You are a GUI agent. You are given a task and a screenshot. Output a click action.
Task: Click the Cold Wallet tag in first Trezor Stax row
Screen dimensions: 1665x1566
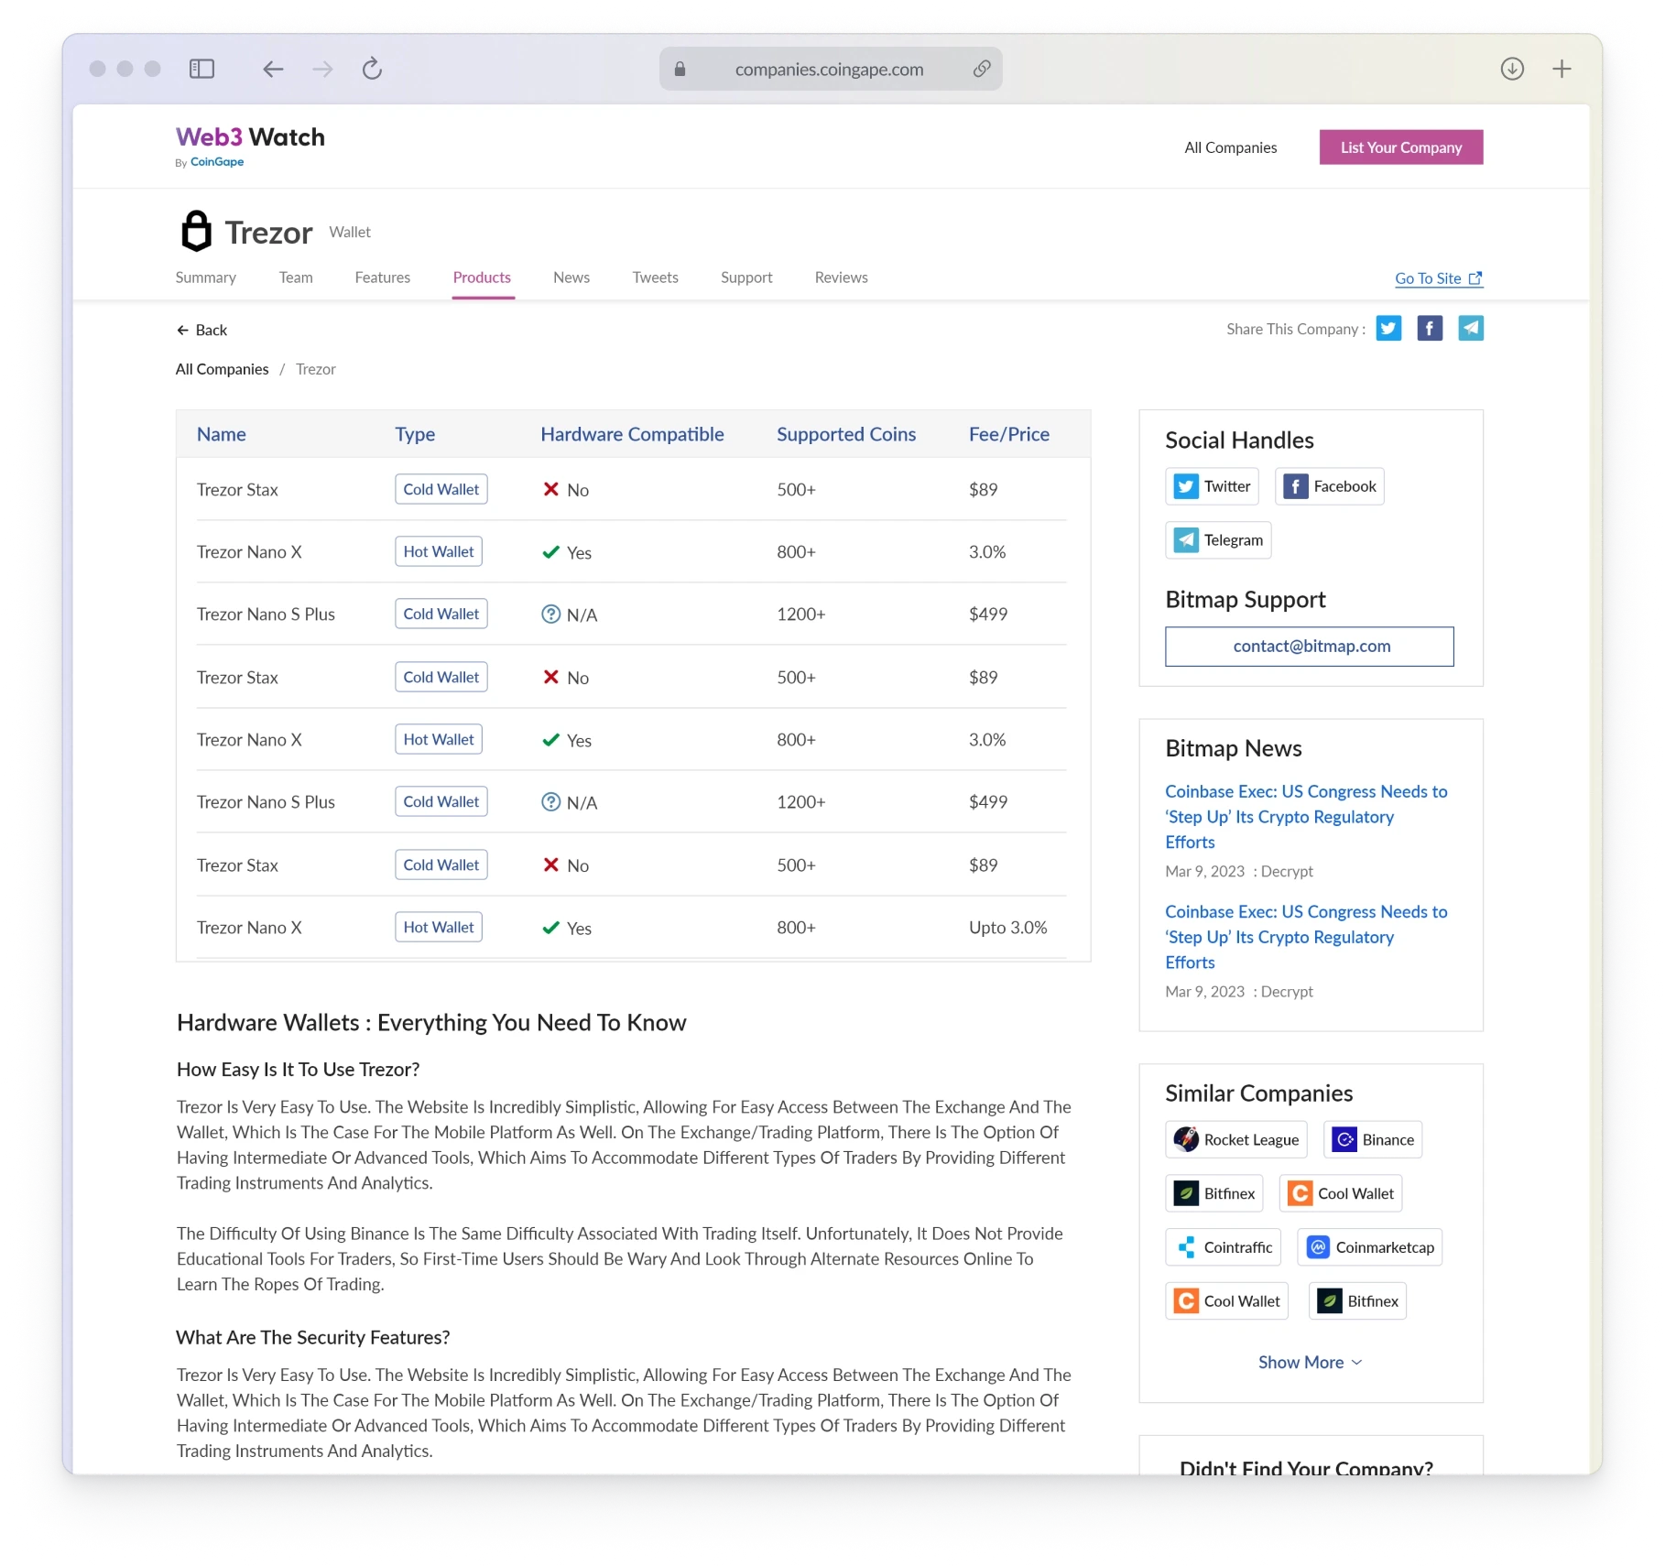(441, 489)
